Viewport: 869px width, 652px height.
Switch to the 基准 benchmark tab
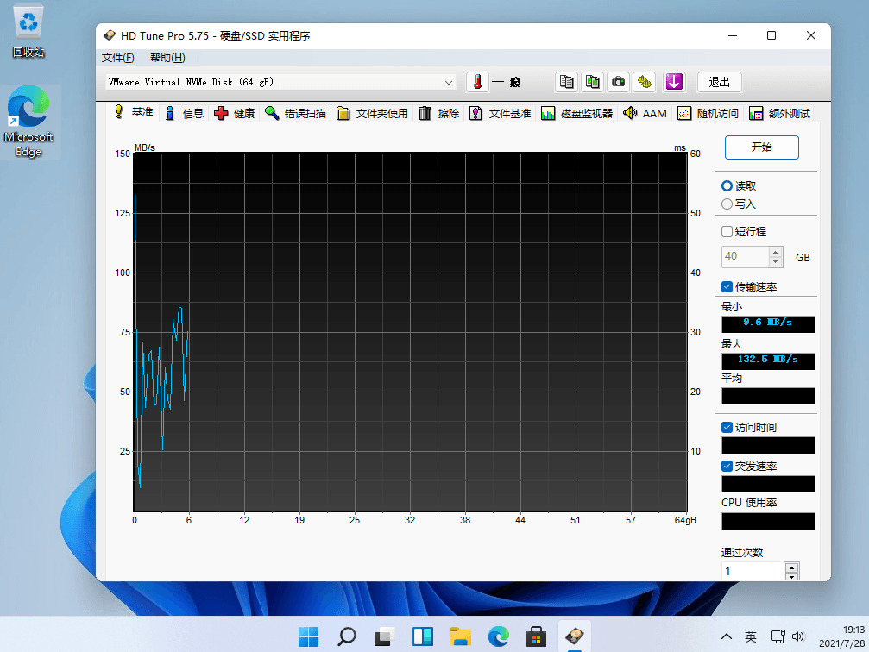click(x=134, y=112)
